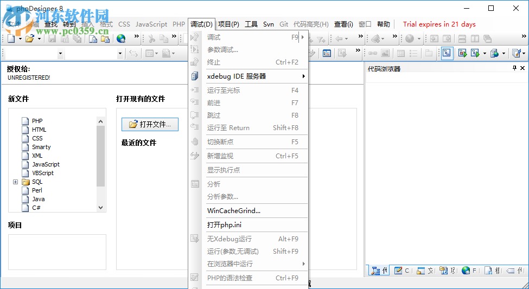529x289 pixels.
Task: Open the run script icon dropdown arrow
Action: coord(485,53)
